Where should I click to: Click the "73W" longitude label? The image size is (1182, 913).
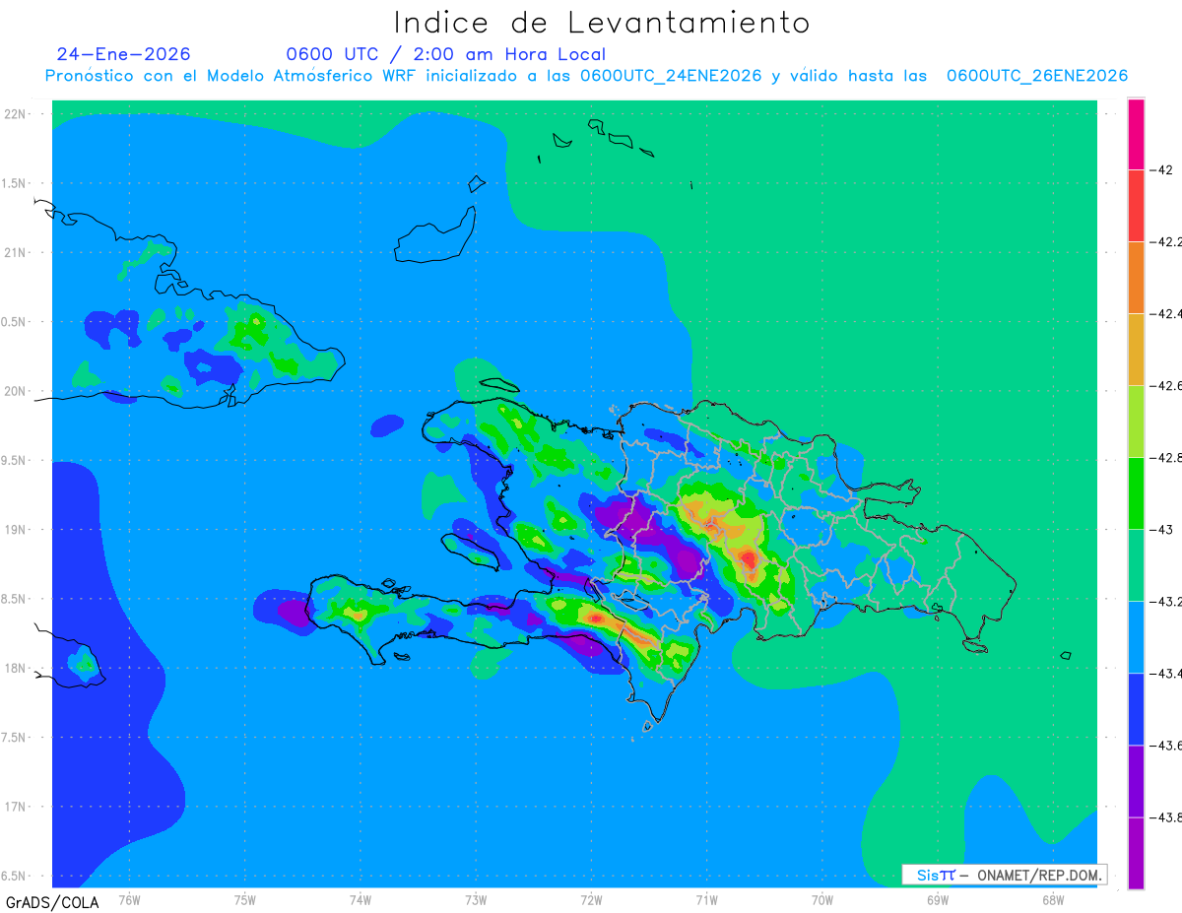pos(476,899)
